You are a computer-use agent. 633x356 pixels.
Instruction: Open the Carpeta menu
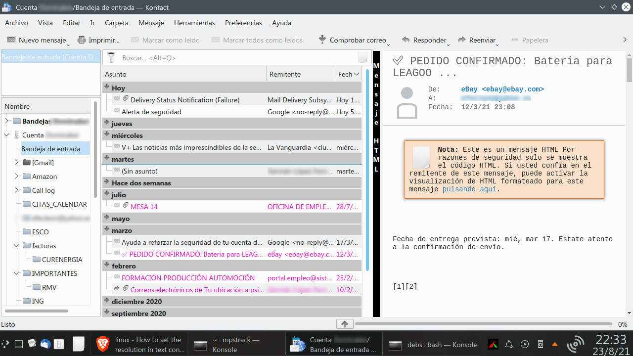click(117, 23)
